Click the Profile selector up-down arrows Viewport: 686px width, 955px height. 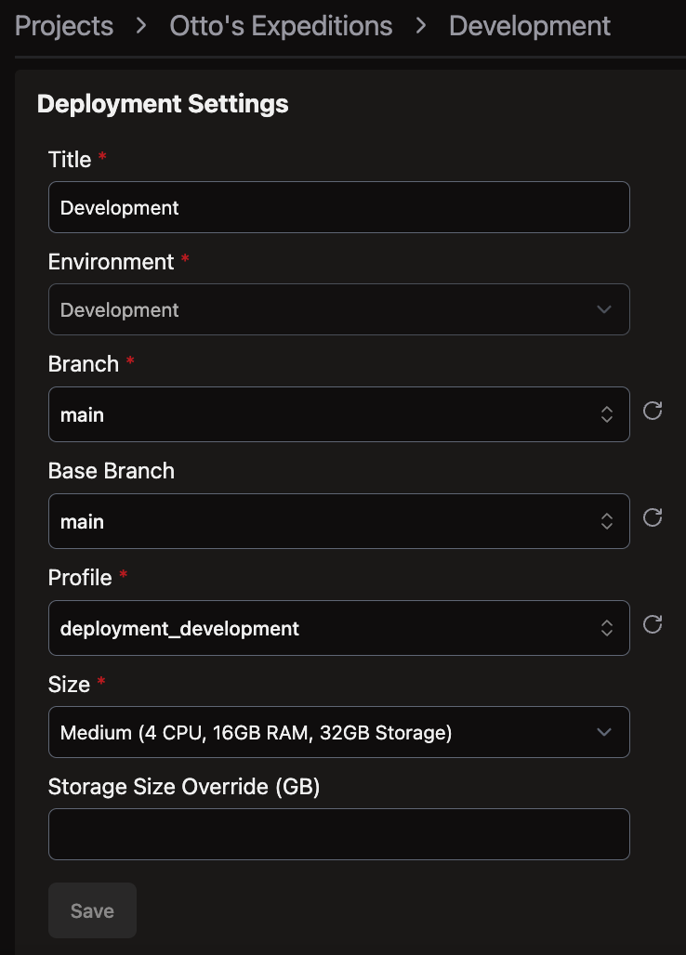[x=606, y=628]
